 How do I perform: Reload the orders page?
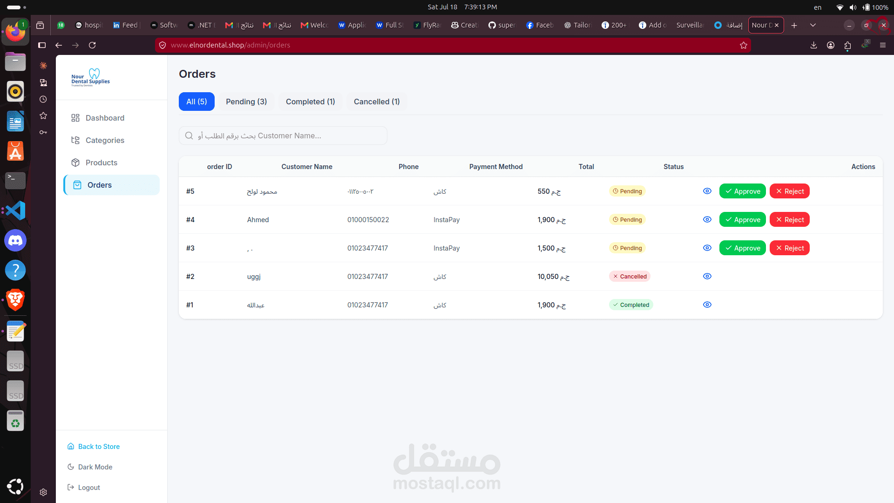tap(92, 45)
